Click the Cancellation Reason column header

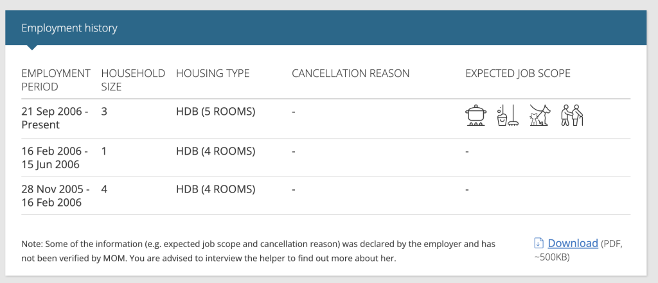click(350, 74)
